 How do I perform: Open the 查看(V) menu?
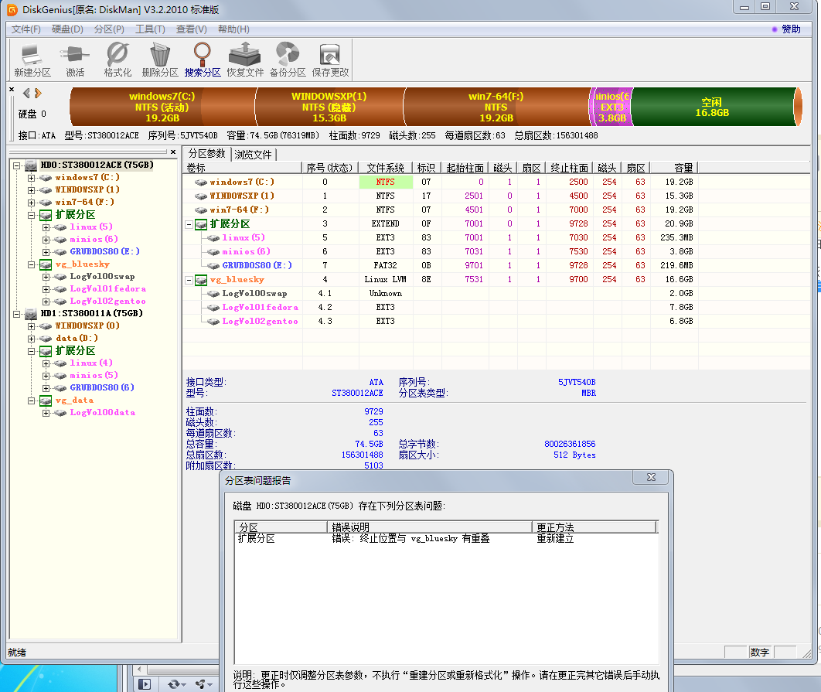191,29
